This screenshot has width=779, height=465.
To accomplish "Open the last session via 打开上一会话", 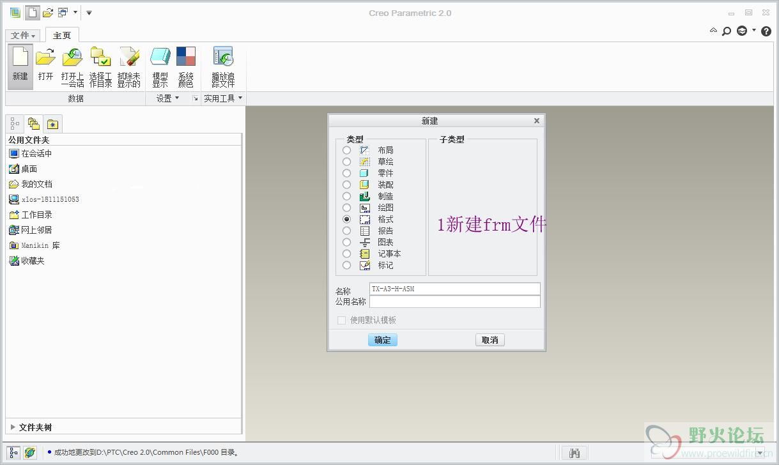I will (x=72, y=66).
